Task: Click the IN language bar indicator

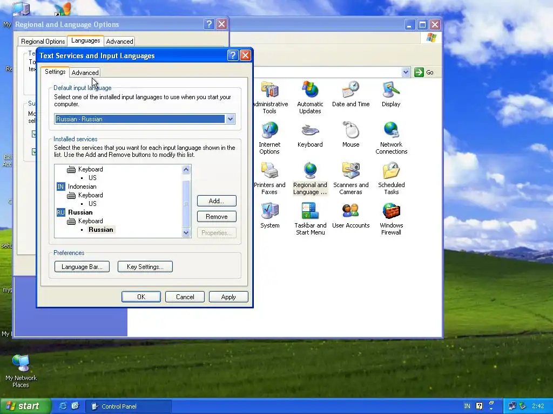Action: coord(467,406)
